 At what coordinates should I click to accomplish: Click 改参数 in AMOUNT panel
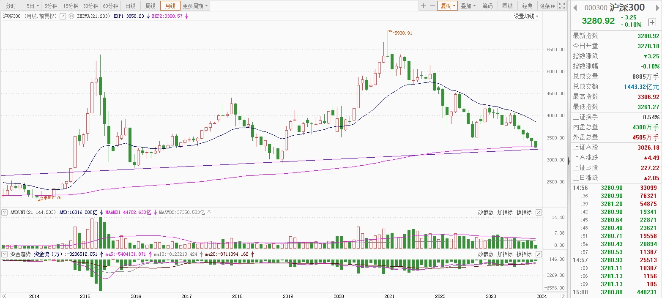coord(486,212)
